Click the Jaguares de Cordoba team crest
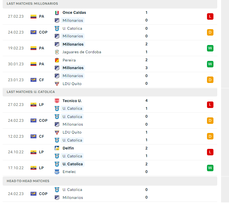This screenshot has height=203, width=229. (57, 52)
